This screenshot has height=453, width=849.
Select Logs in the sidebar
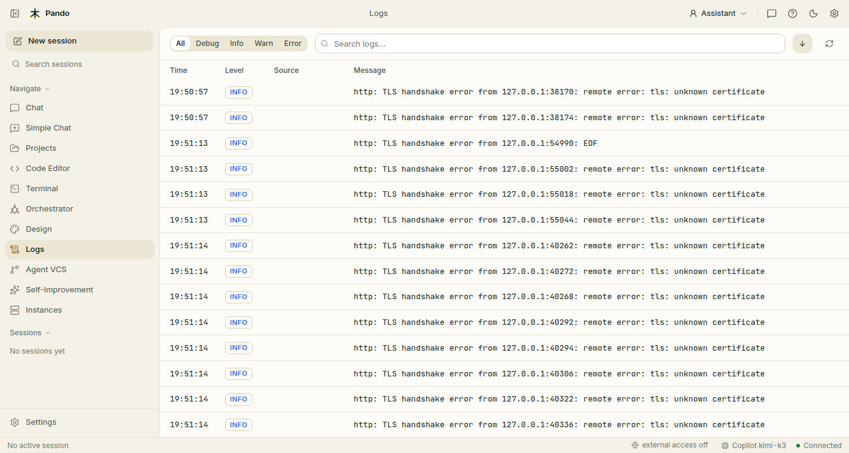(x=80, y=249)
